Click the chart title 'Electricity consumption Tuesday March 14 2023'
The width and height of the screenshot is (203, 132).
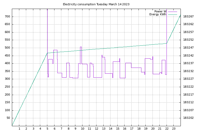click(x=96, y=4)
